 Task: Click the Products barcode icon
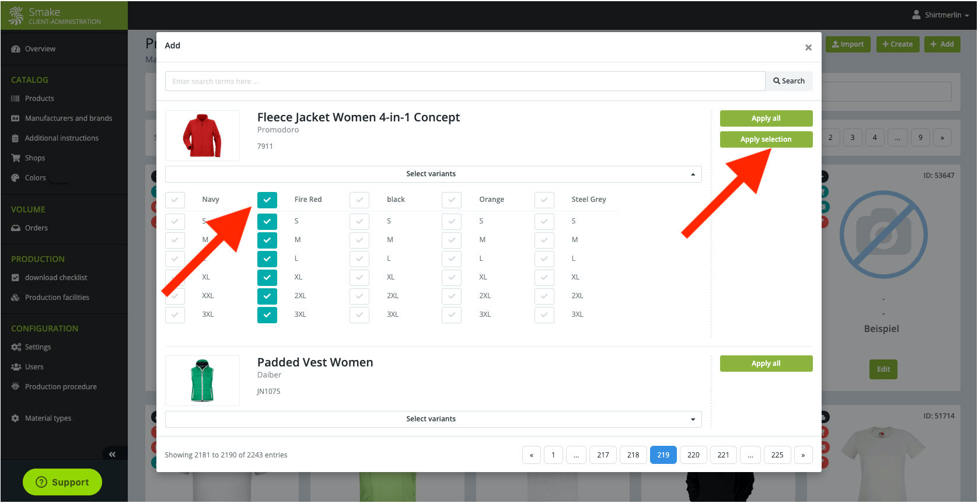tap(16, 99)
